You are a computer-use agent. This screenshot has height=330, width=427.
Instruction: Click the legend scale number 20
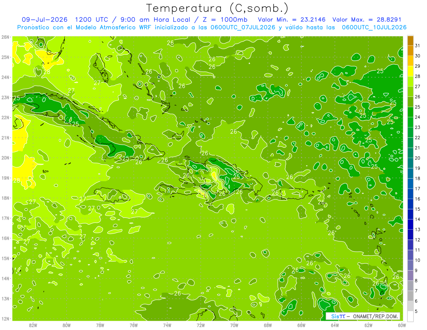(418, 158)
